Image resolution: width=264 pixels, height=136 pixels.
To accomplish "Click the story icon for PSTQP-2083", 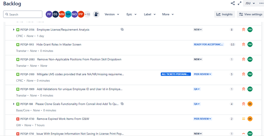I will point(18,60).
